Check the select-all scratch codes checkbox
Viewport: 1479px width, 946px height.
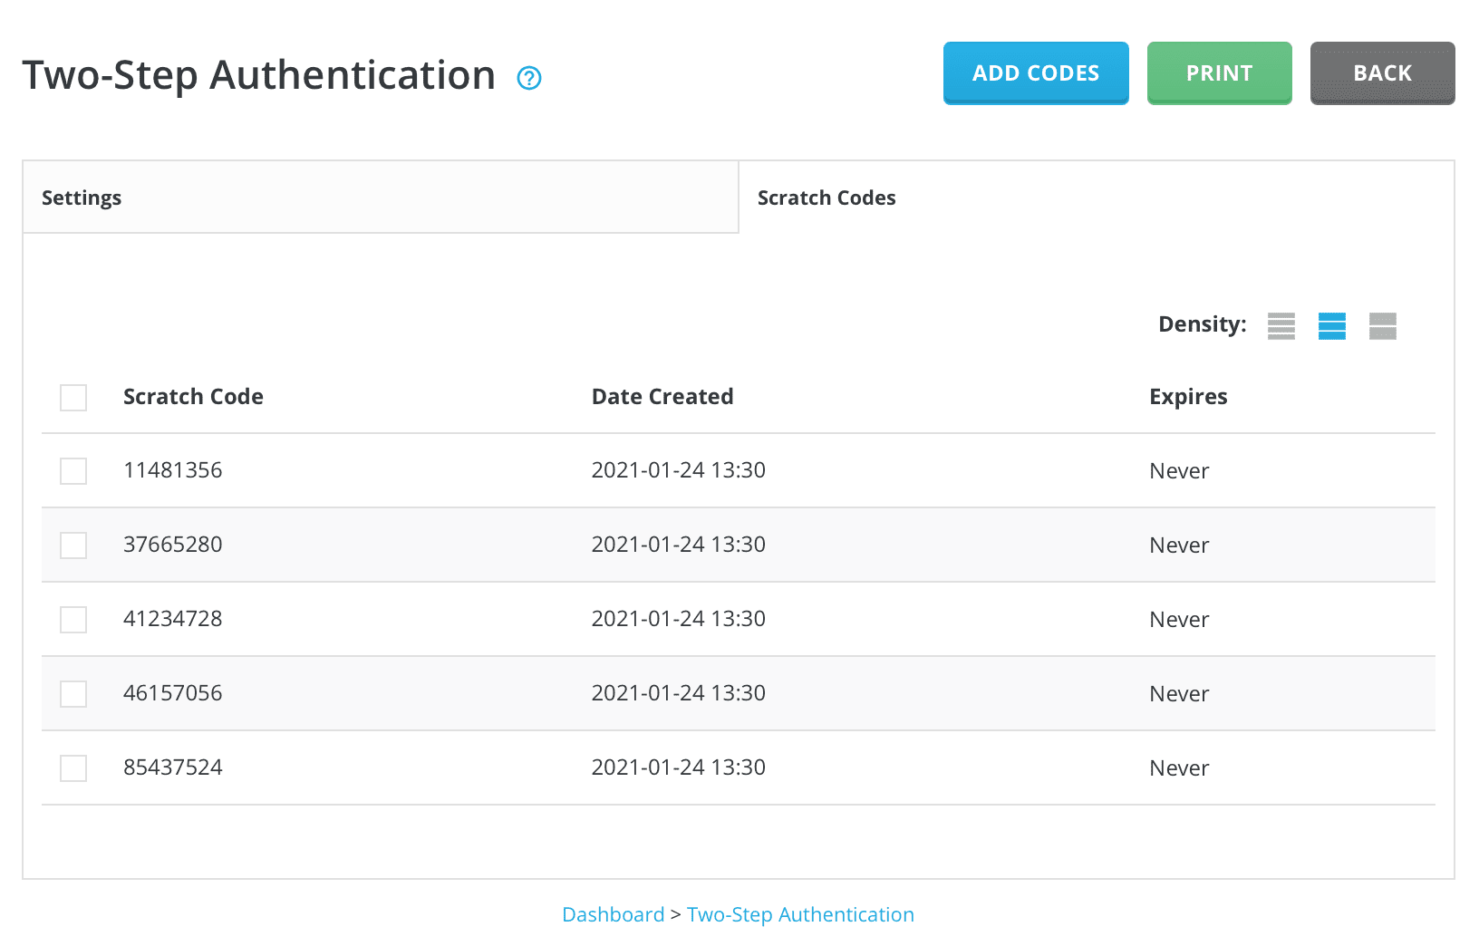coord(72,397)
